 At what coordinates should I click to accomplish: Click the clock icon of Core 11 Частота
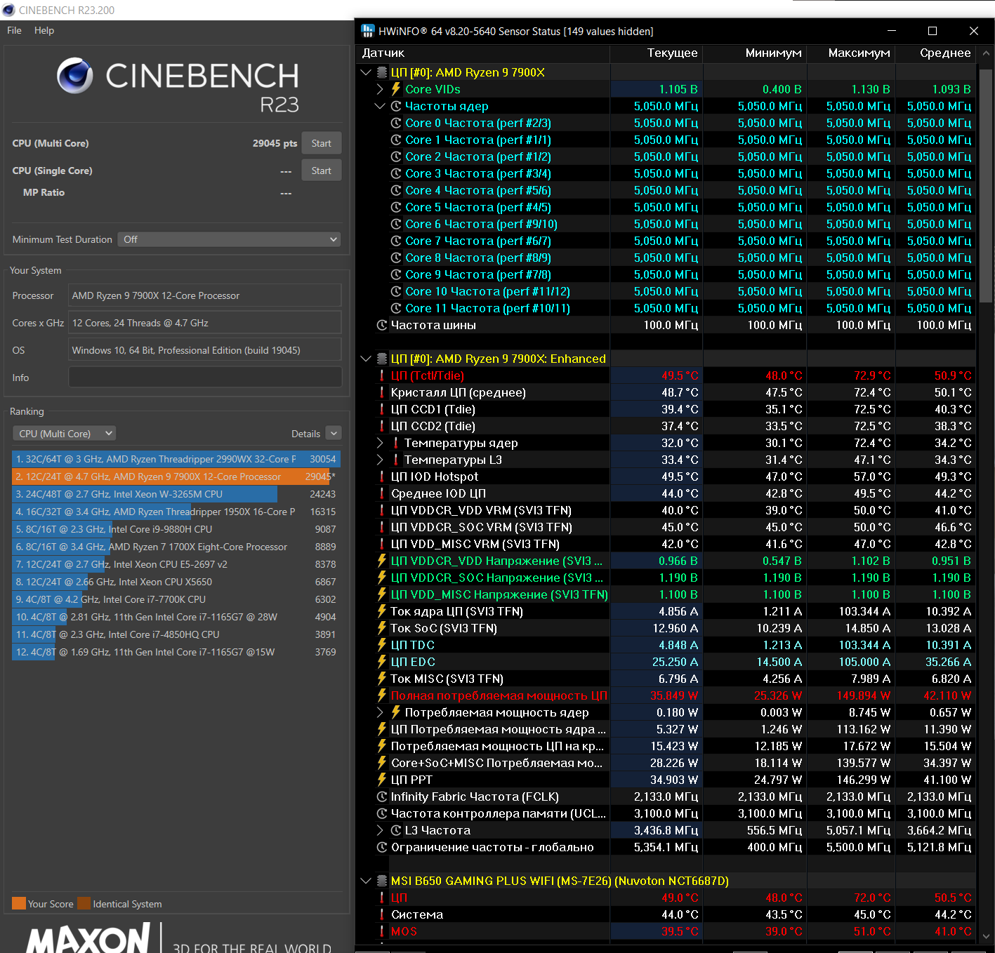tap(396, 308)
